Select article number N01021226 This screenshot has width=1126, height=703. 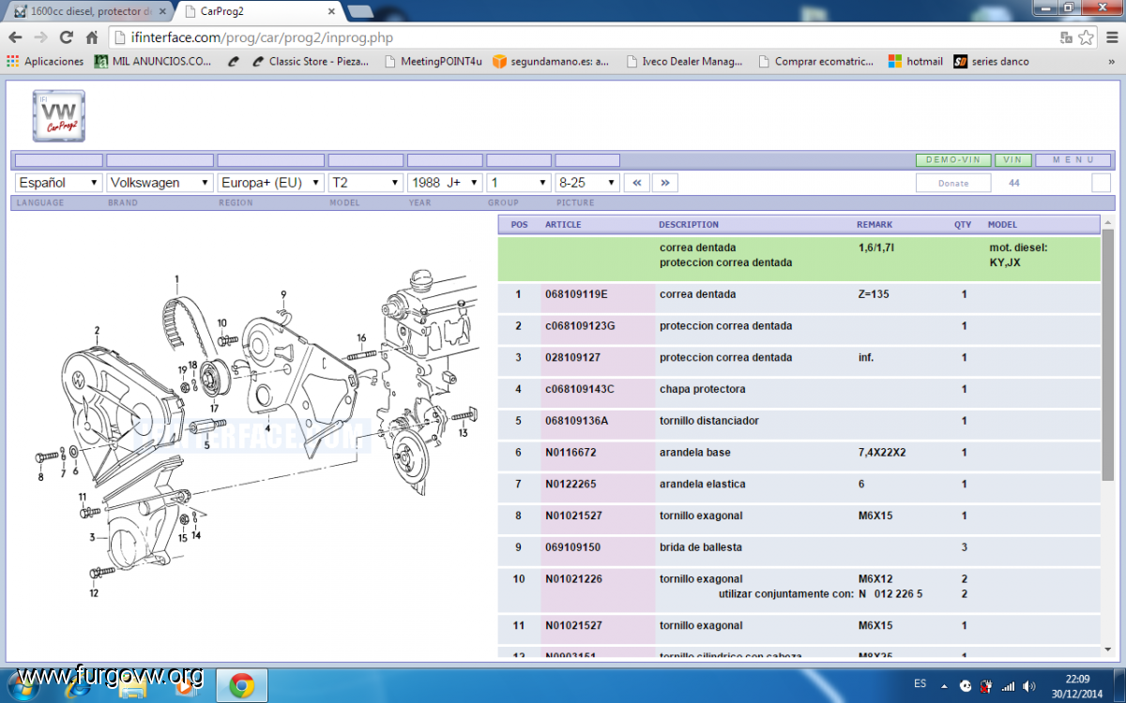tap(573, 579)
